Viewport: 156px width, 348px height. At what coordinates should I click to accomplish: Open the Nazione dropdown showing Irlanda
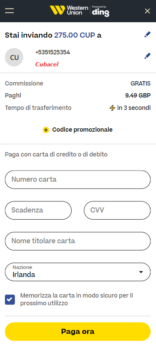(x=78, y=272)
